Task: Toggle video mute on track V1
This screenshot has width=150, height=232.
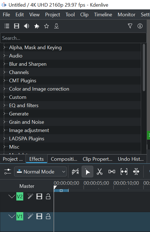Action: (39, 216)
